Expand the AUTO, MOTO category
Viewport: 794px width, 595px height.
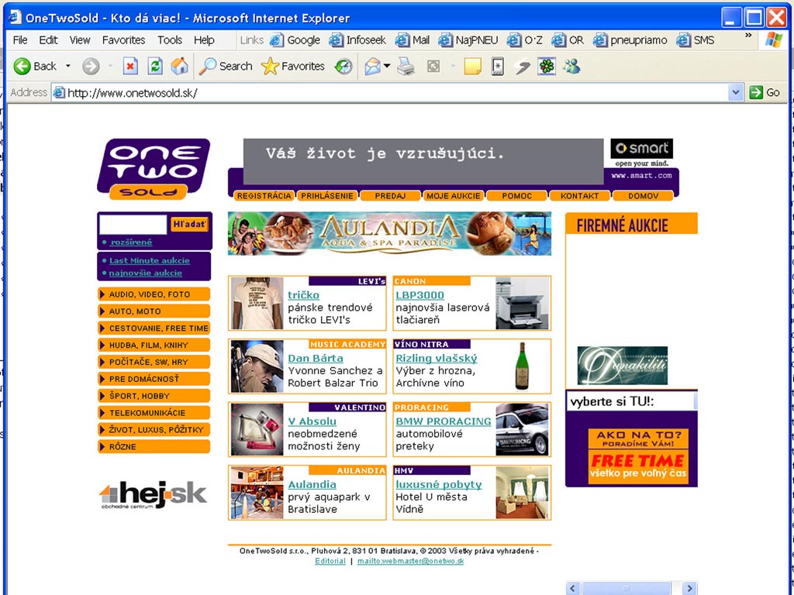pos(154,311)
